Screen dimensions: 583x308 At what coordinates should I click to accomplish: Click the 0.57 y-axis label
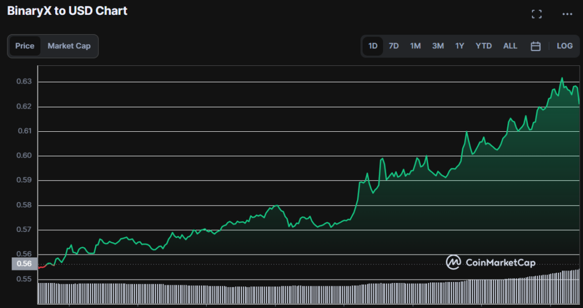coord(24,230)
